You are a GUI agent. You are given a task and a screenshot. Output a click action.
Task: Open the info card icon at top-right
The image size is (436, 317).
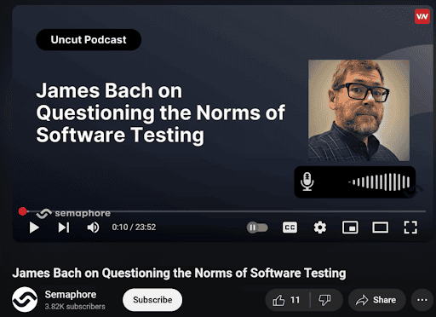point(422,16)
